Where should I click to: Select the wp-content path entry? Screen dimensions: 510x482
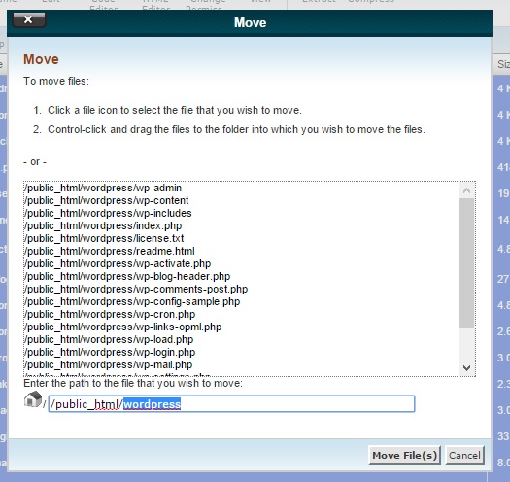107,200
